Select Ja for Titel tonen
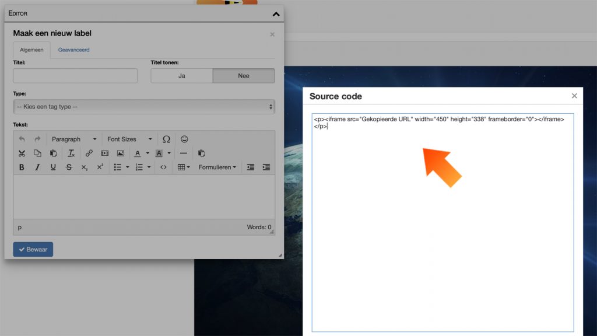This screenshot has height=336, width=597. 182,76
